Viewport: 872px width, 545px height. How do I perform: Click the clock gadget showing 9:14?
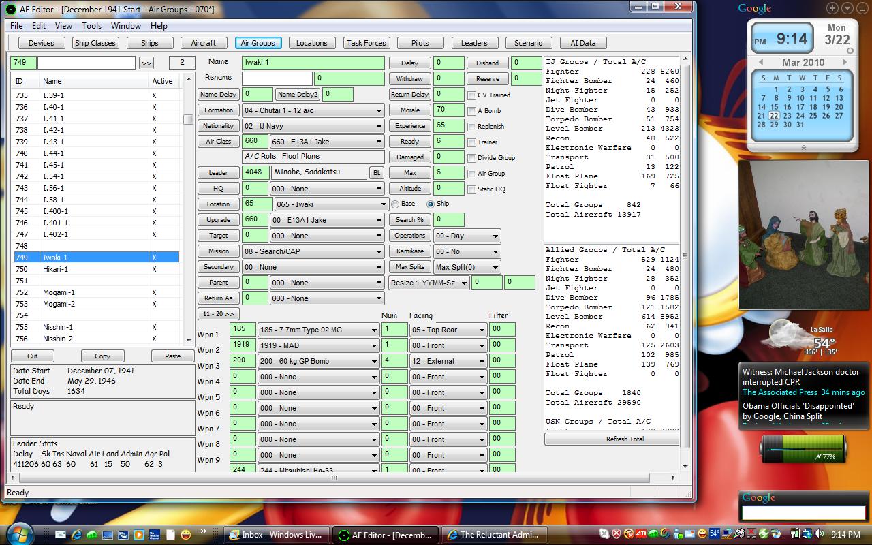(783, 39)
